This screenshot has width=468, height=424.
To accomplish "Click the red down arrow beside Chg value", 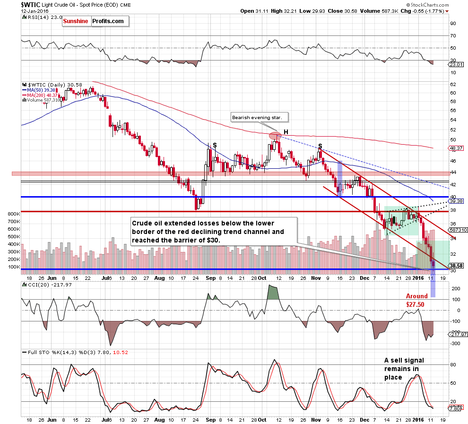I will point(447,11).
